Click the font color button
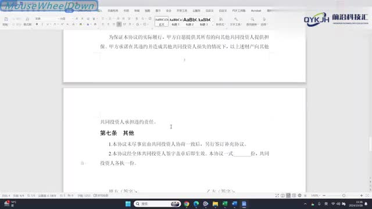Viewport: 372px width, 209px height. (x=88, y=24)
